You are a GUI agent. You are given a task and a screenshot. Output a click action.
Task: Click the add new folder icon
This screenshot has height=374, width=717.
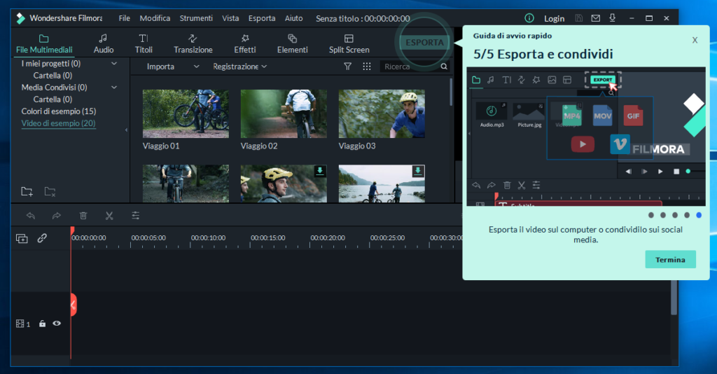(x=27, y=191)
